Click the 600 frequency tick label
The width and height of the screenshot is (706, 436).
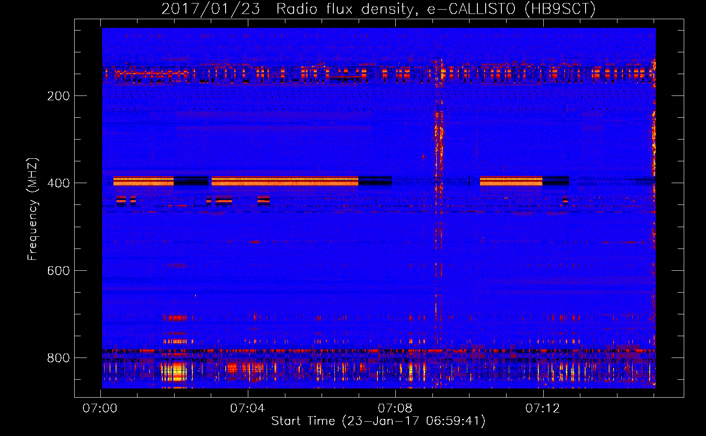[x=58, y=271]
